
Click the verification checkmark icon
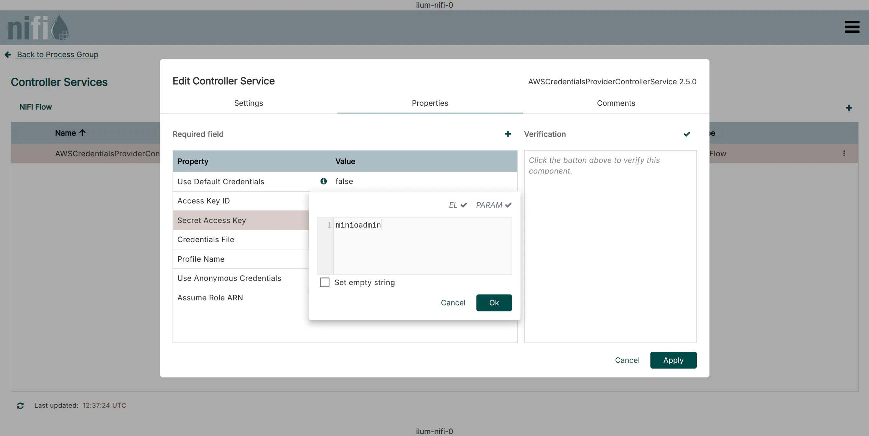pos(687,134)
